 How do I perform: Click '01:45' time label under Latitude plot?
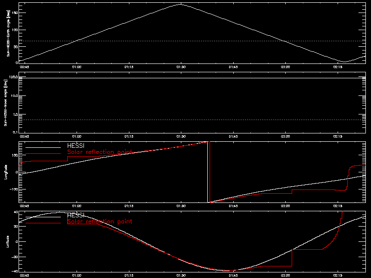(233, 275)
